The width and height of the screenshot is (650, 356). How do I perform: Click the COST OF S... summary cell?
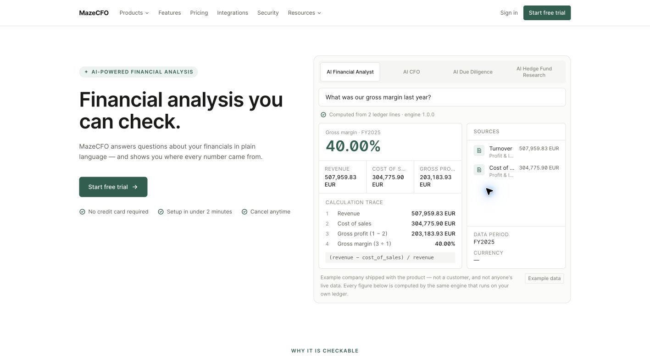click(x=390, y=177)
